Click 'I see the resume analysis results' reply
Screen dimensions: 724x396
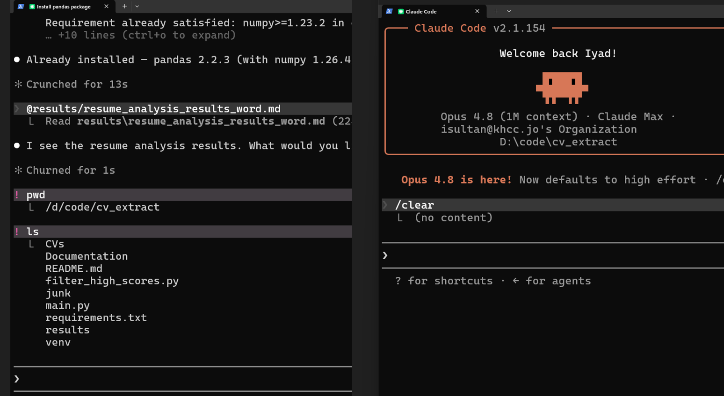tap(189, 146)
